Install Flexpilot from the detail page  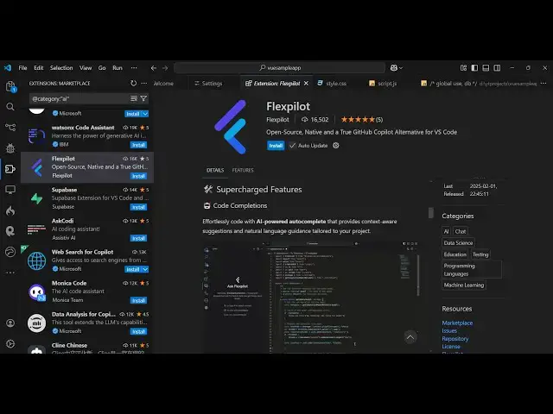(276, 146)
